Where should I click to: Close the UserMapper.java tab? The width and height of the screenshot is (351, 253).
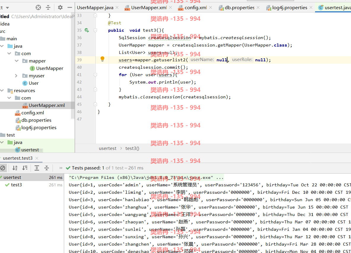117,8
